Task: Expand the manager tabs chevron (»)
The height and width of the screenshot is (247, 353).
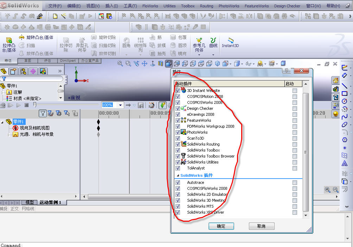Action: click(60, 71)
